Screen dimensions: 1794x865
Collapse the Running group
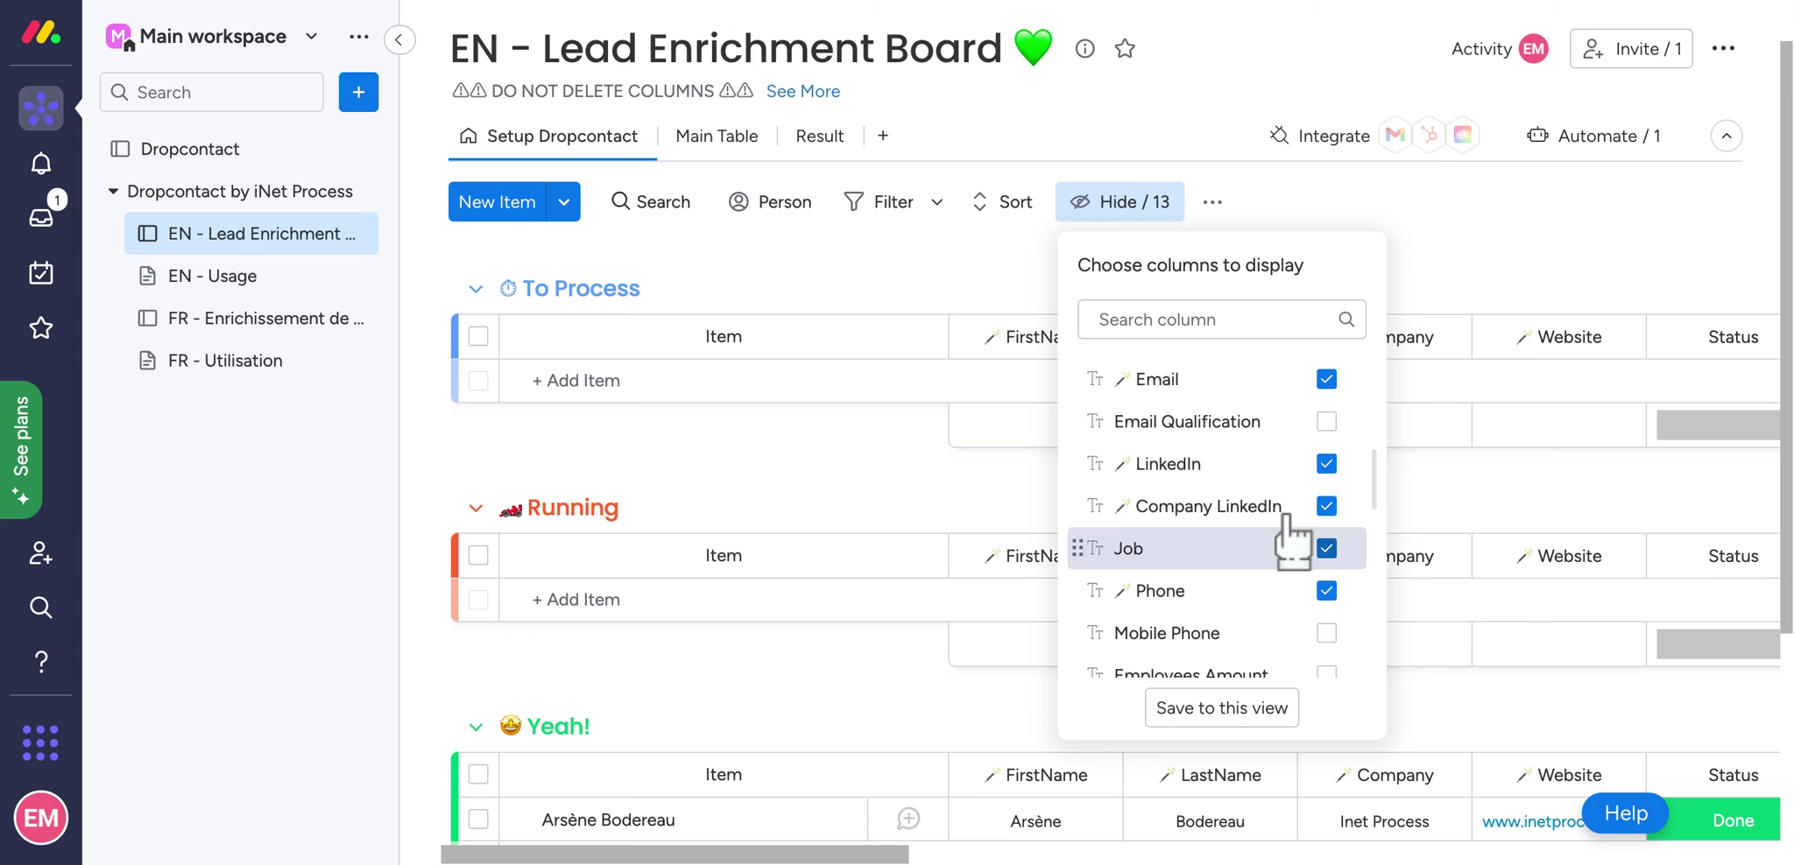pos(476,508)
